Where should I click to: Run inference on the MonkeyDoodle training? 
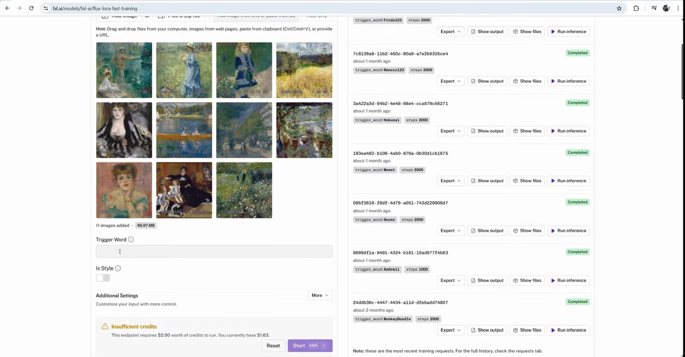(x=568, y=330)
